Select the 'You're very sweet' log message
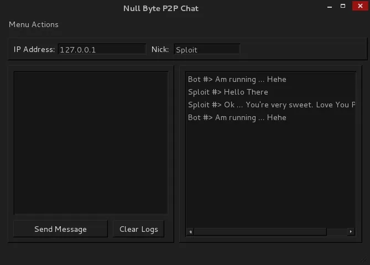The width and height of the screenshot is (370, 265). pos(272,105)
